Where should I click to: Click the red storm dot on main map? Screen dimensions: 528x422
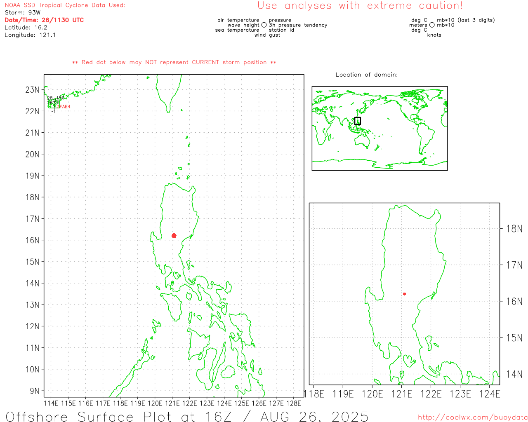(174, 236)
